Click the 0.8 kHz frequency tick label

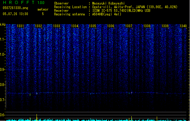(2, 85)
